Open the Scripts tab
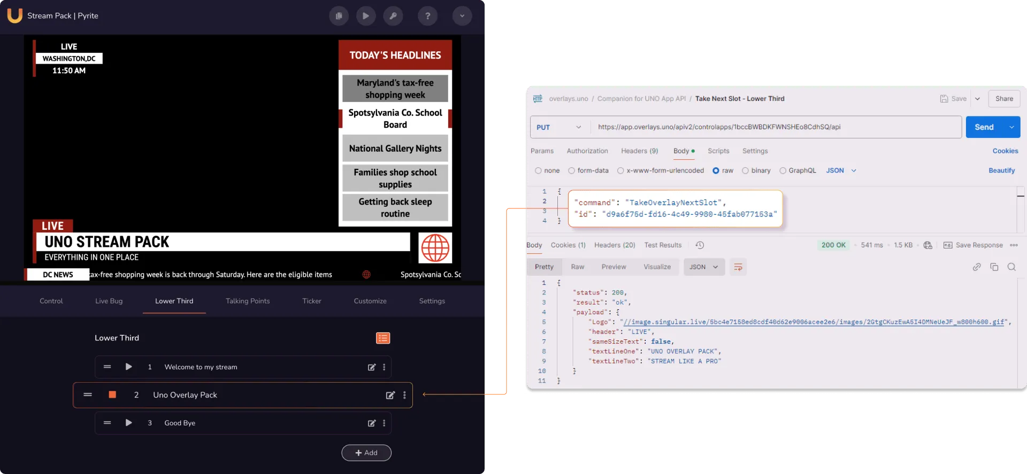1027x474 pixels. tap(718, 151)
